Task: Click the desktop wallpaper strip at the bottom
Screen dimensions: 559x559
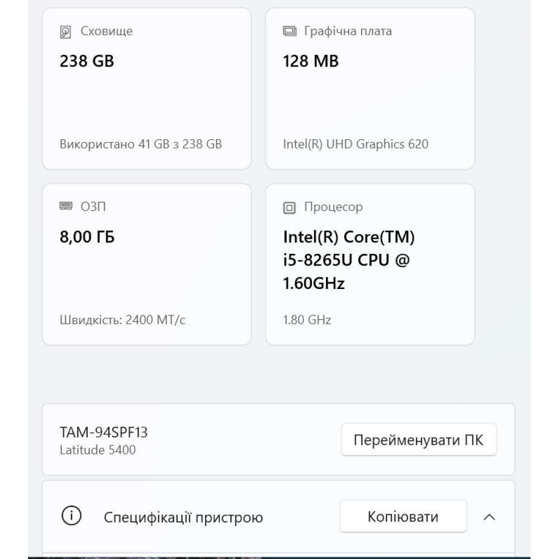Action: click(279, 557)
